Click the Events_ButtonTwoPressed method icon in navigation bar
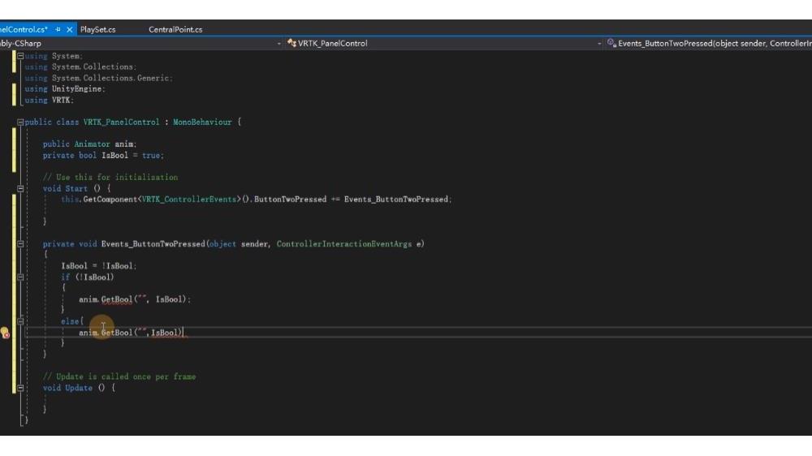 coord(611,43)
